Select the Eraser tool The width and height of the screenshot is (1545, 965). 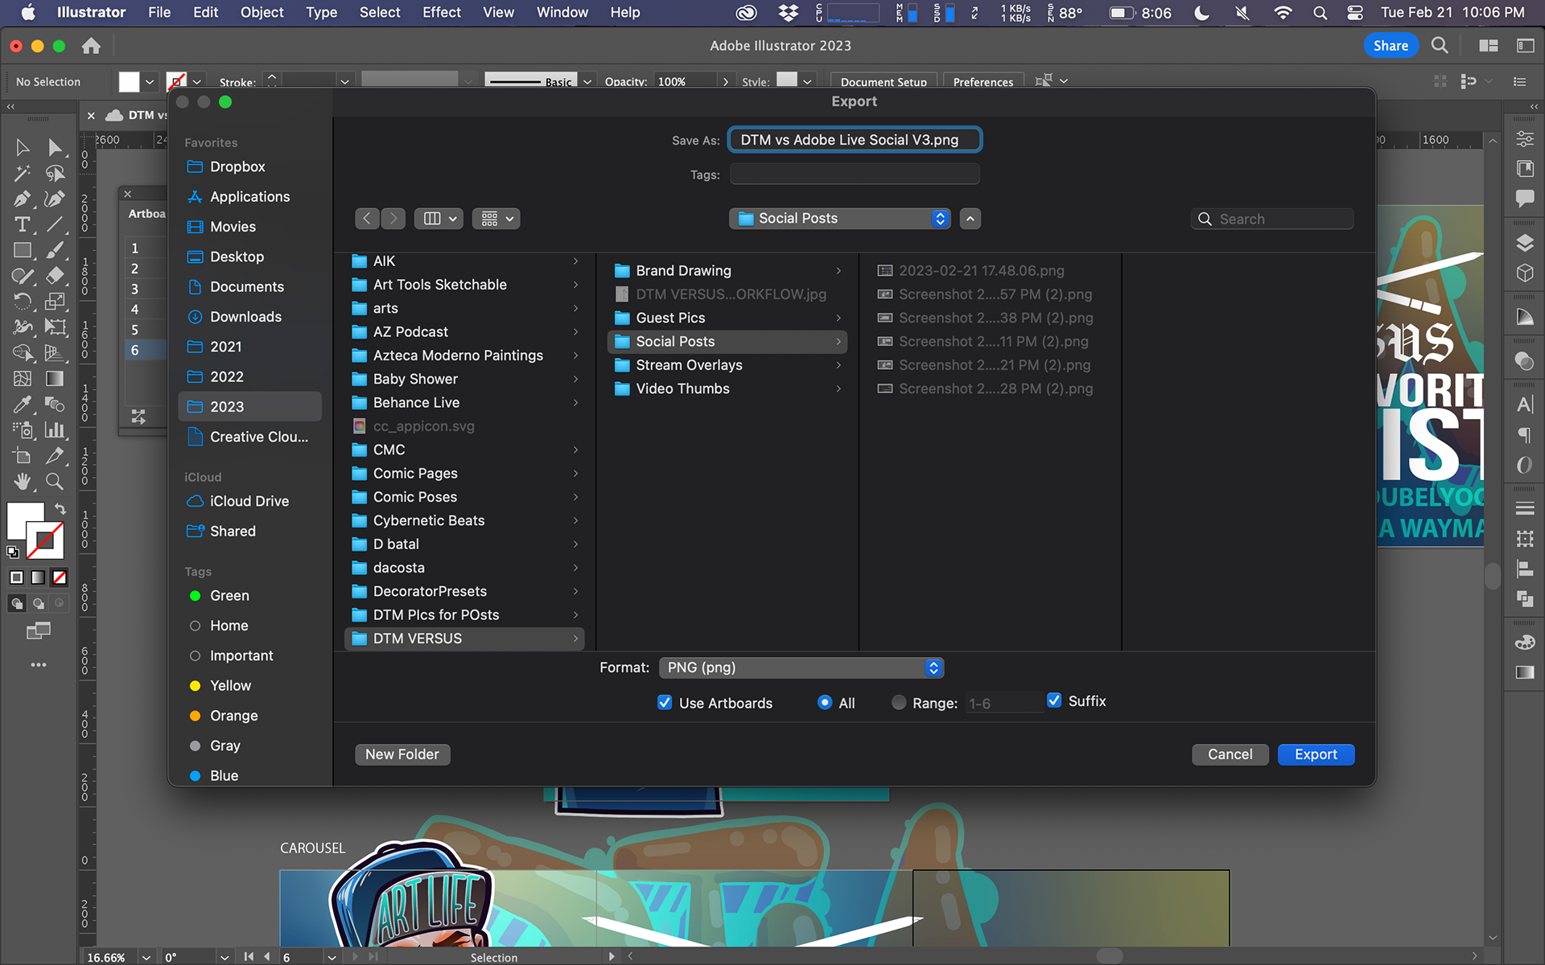[x=55, y=276]
